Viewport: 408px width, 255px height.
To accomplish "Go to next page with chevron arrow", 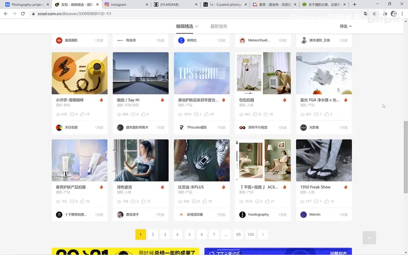I will 263,234.
